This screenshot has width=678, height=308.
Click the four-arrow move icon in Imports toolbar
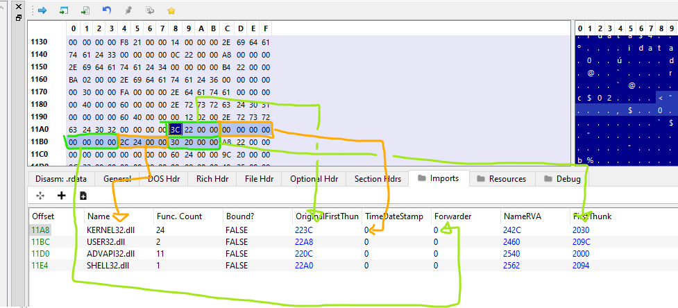point(41,196)
